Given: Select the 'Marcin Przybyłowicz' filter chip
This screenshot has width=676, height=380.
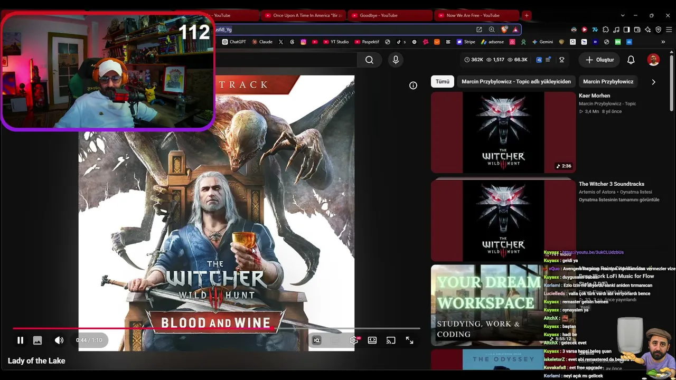Looking at the screenshot, I should tap(608, 81).
